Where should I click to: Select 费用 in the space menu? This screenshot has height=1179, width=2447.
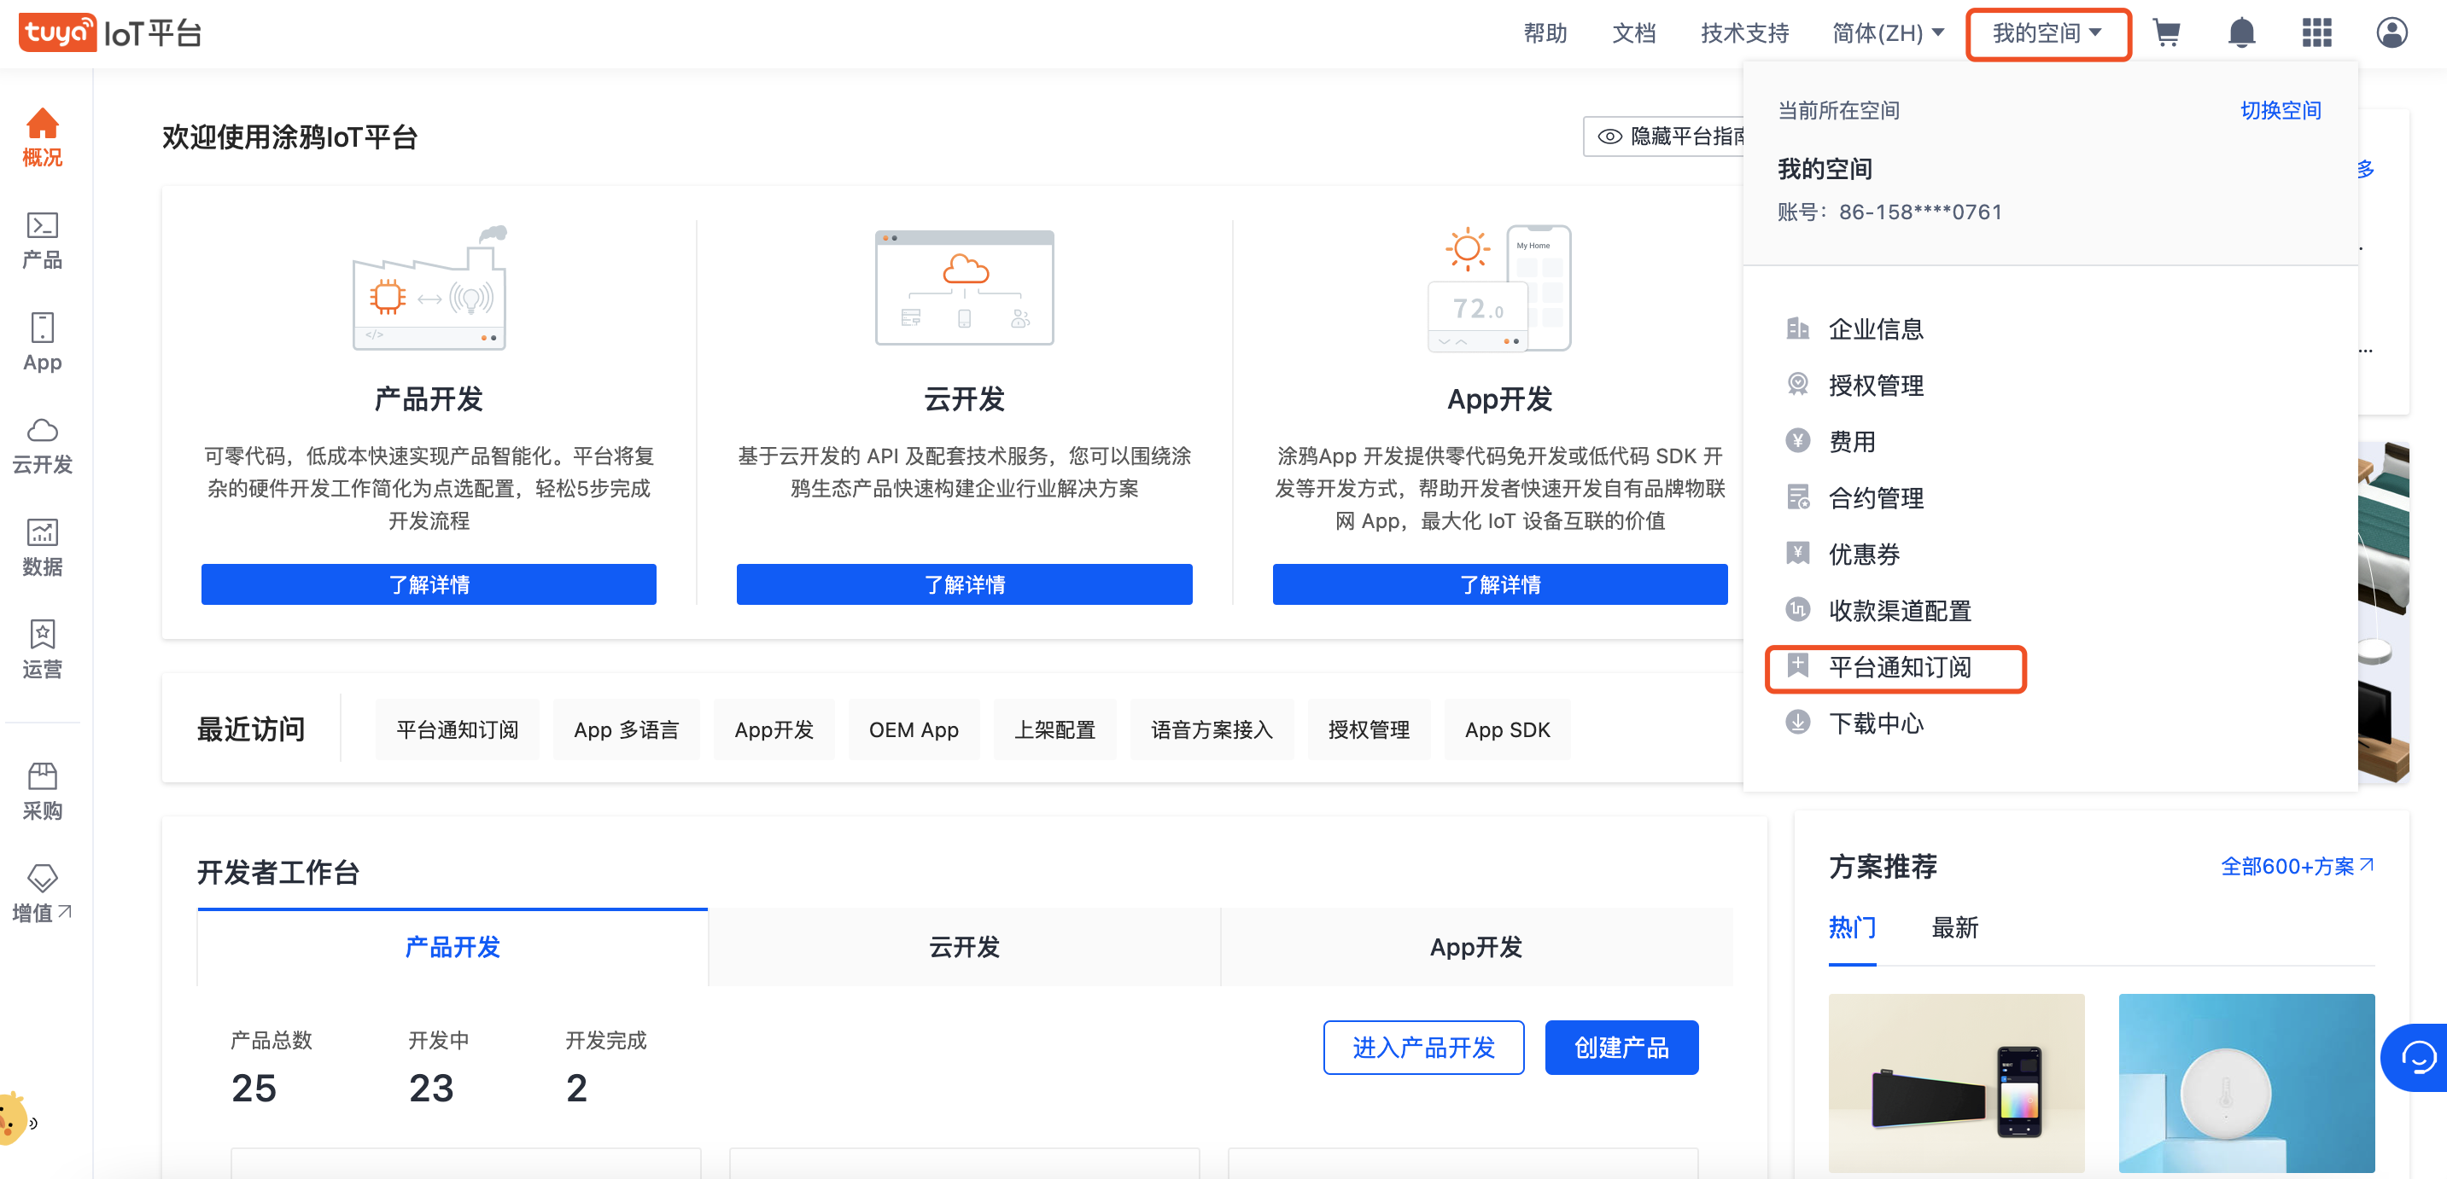pos(1853,440)
